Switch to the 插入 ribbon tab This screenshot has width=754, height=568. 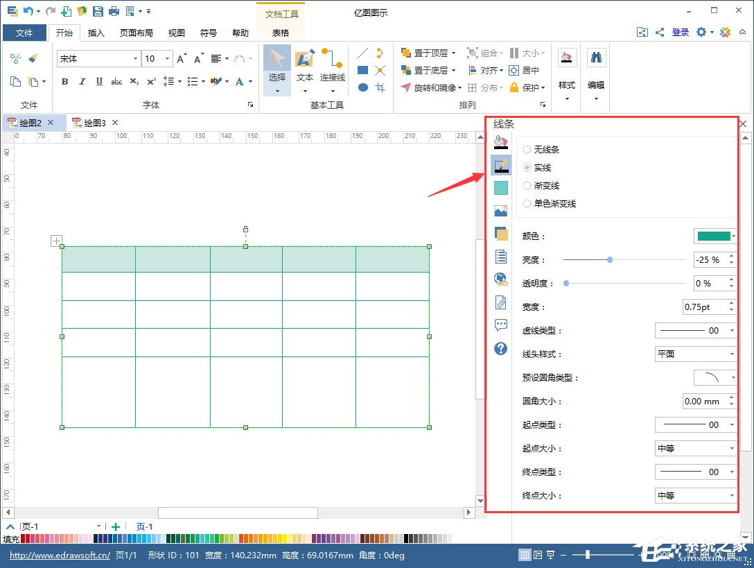point(96,33)
